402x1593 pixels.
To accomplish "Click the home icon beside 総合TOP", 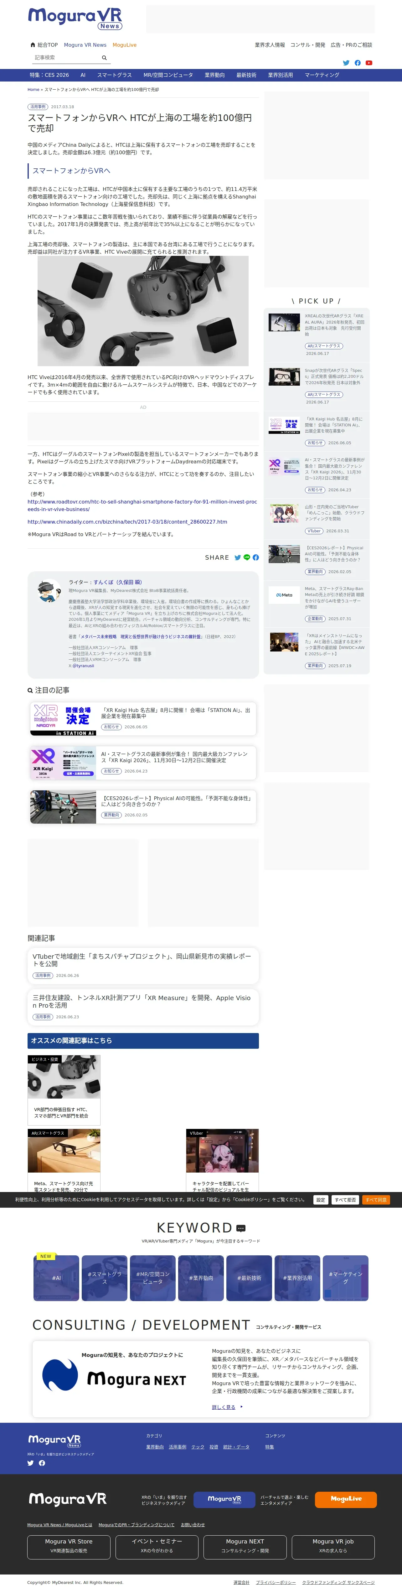I will pos(33,45).
